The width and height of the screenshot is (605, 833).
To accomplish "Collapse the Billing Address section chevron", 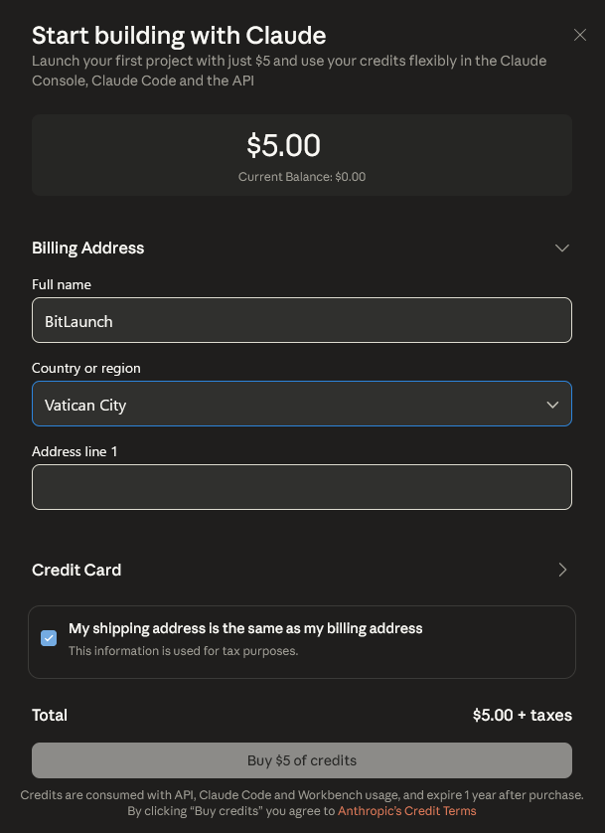I will (x=562, y=248).
